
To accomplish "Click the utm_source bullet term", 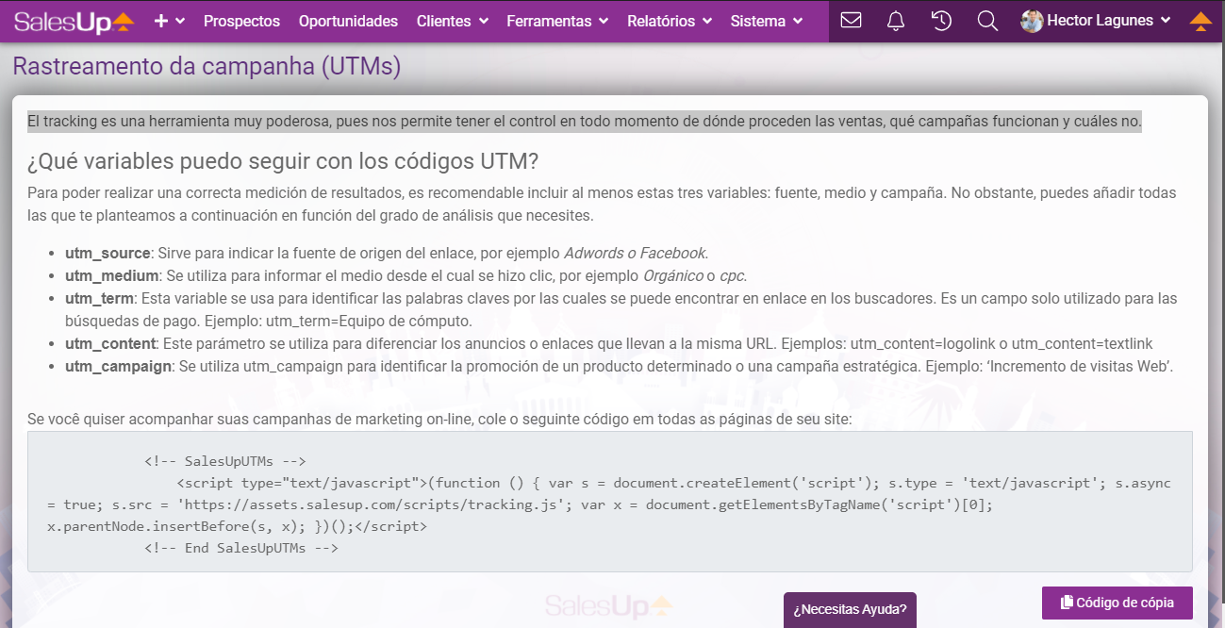I will pyautogui.click(x=108, y=253).
